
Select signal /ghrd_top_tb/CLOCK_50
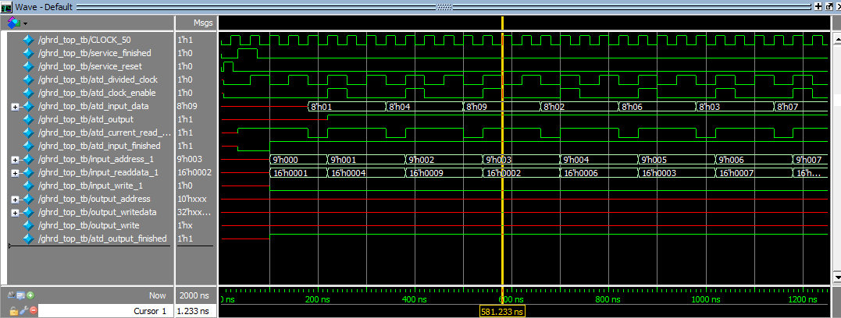[x=84, y=40]
